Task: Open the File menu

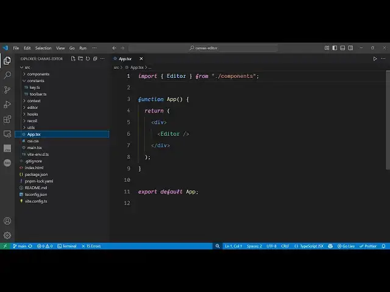Action: click(x=16, y=48)
